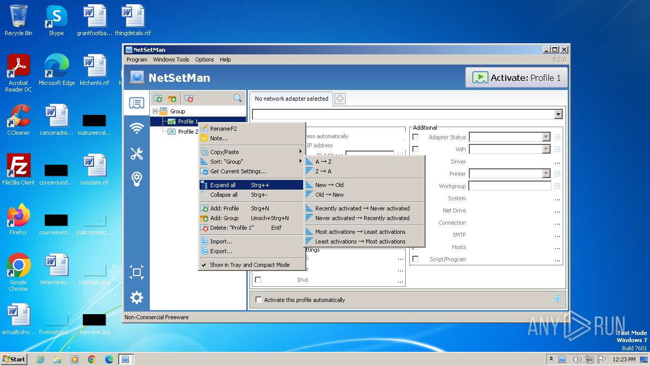
Task: Sort Recently activated → Never activated
Action: tap(364, 208)
